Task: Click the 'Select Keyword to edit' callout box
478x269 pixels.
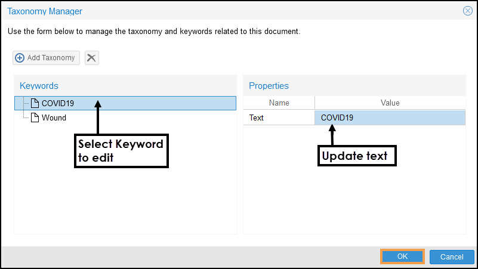Action: 121,150
